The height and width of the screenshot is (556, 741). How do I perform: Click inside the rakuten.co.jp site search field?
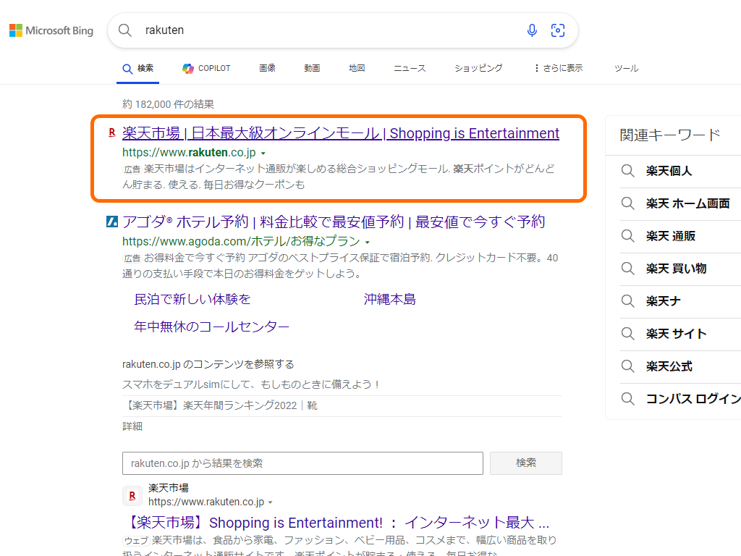tap(302, 463)
